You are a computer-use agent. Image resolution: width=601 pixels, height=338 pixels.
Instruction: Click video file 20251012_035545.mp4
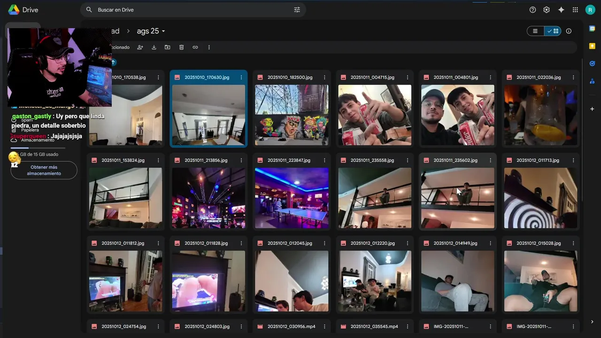(x=374, y=327)
